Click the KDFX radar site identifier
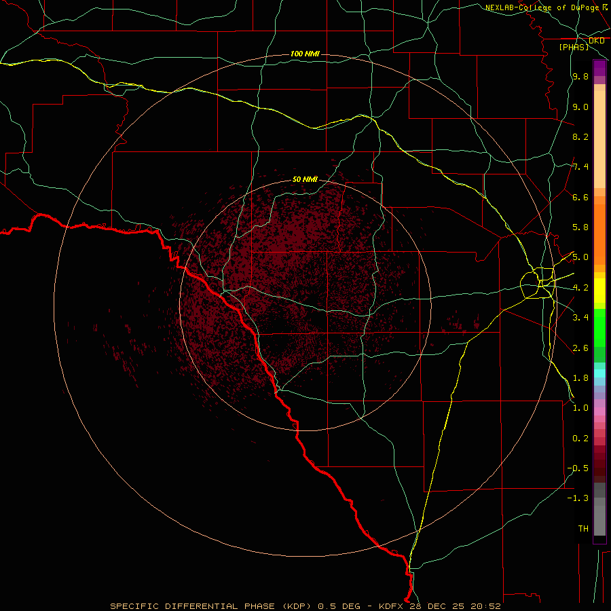The width and height of the screenshot is (611, 611). [x=392, y=606]
